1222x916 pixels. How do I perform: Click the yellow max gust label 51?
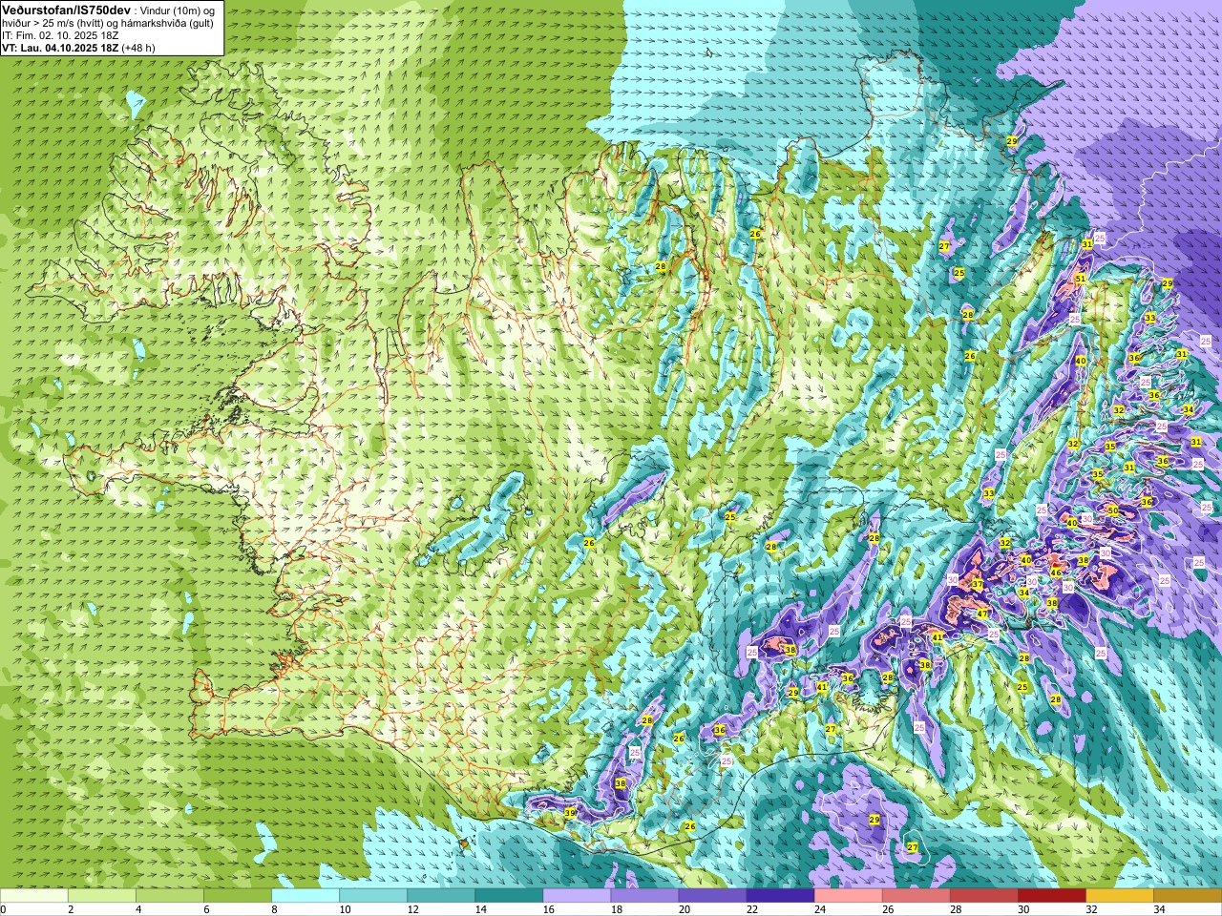[1080, 279]
